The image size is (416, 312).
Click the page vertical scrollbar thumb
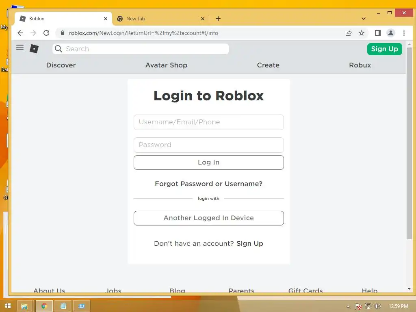coord(409,143)
